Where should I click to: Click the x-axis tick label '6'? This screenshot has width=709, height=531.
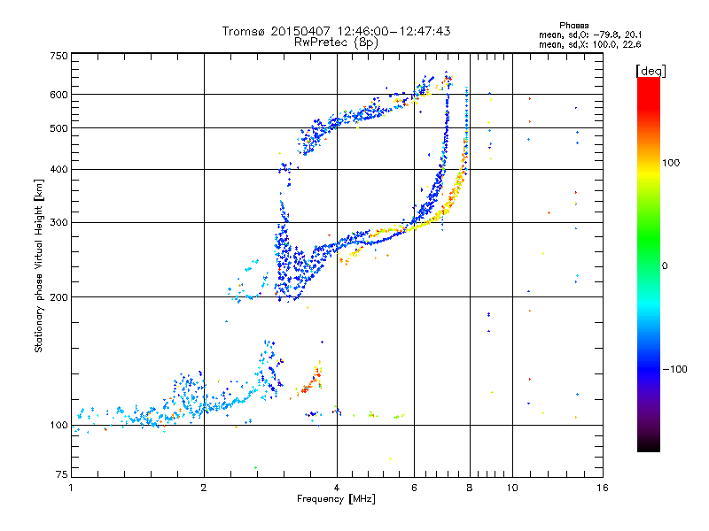click(414, 488)
